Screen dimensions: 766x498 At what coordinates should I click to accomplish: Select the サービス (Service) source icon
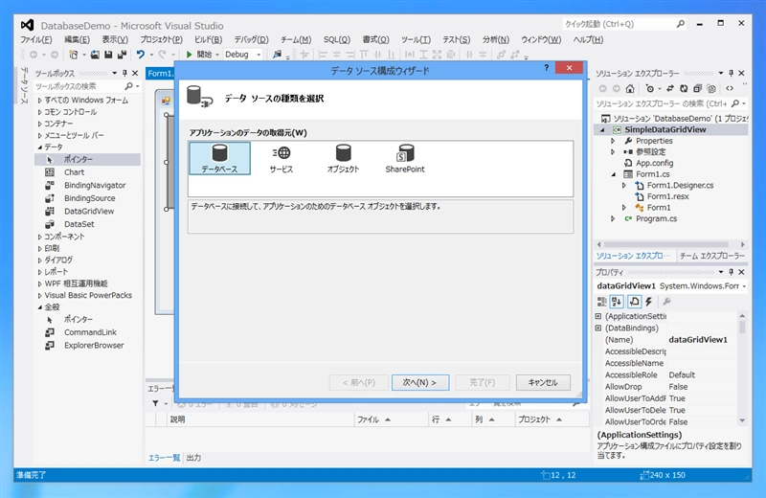coord(282,158)
